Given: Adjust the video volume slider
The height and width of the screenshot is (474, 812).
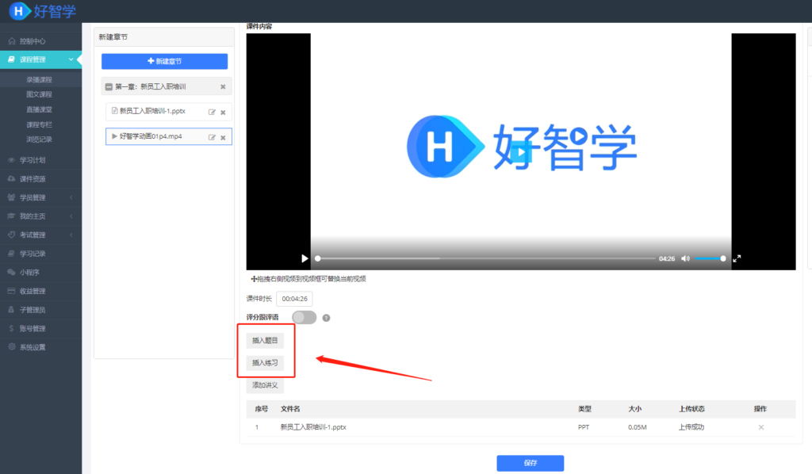Looking at the screenshot, I should point(710,258).
